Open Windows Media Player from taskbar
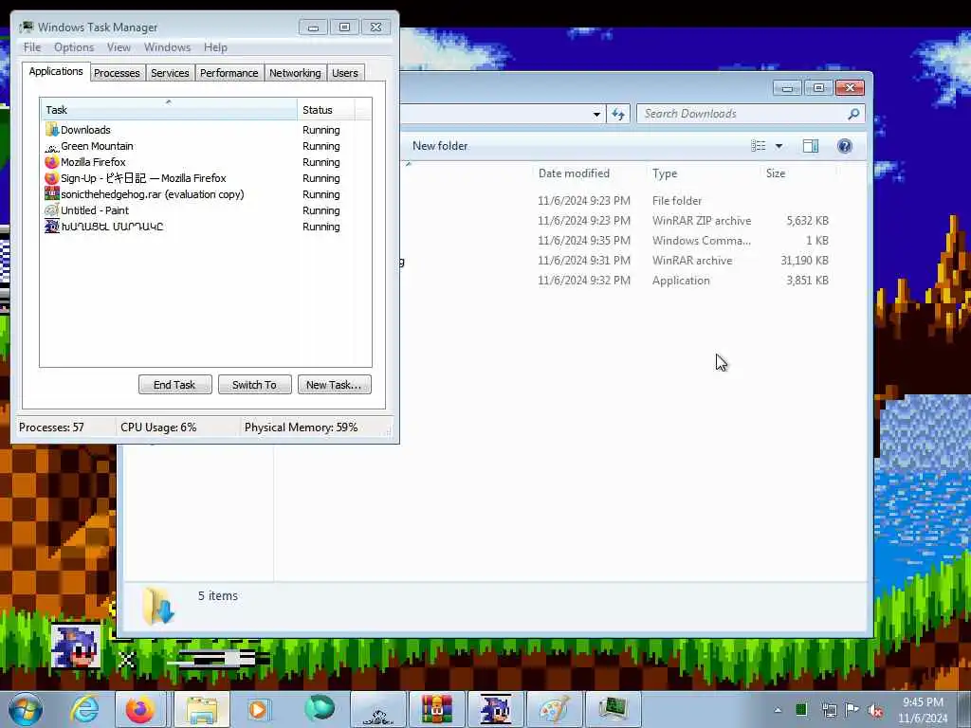The height and width of the screenshot is (728, 971). click(x=258, y=709)
